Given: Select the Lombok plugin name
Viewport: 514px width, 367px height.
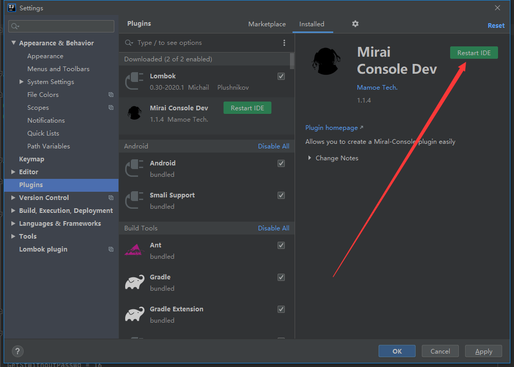Looking at the screenshot, I should pyautogui.click(x=163, y=76).
